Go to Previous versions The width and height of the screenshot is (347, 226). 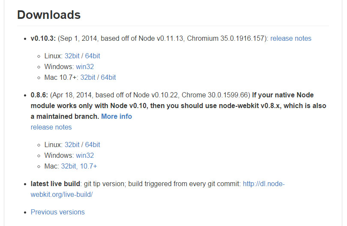(x=57, y=212)
